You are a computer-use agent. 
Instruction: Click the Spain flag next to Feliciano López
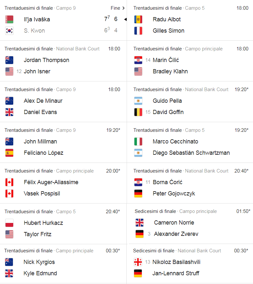tap(9, 153)
